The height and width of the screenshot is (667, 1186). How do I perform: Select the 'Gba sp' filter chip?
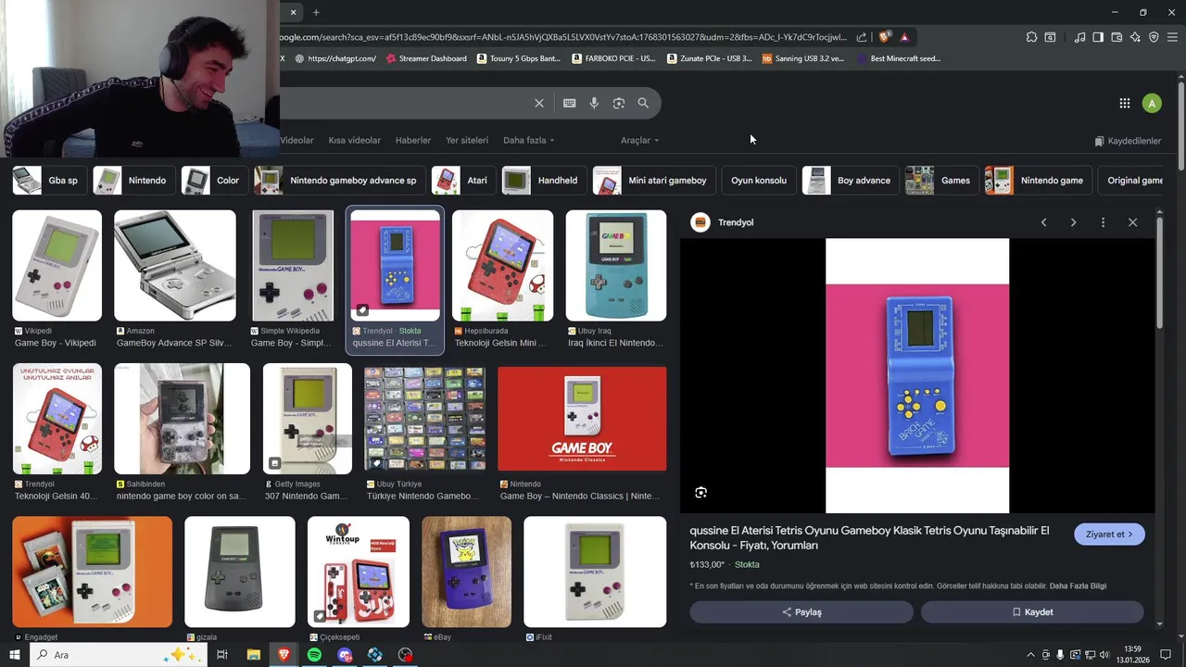50,181
